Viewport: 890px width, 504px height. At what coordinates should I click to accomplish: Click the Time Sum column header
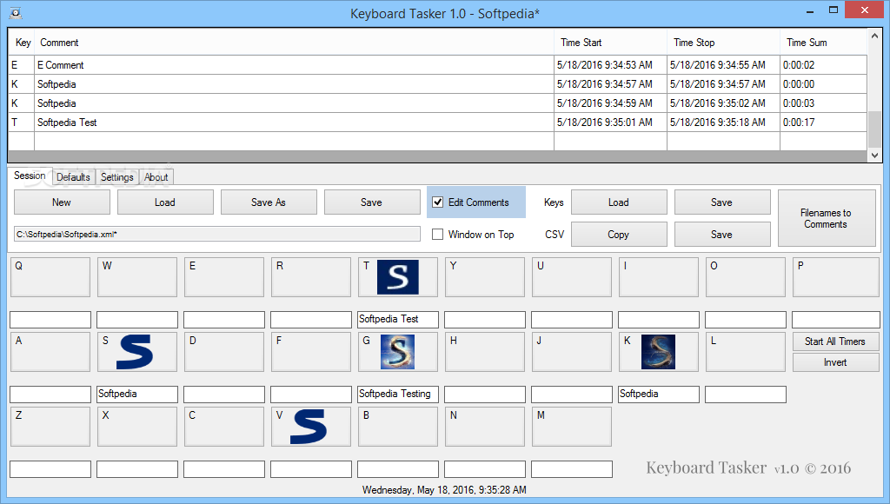coord(823,43)
